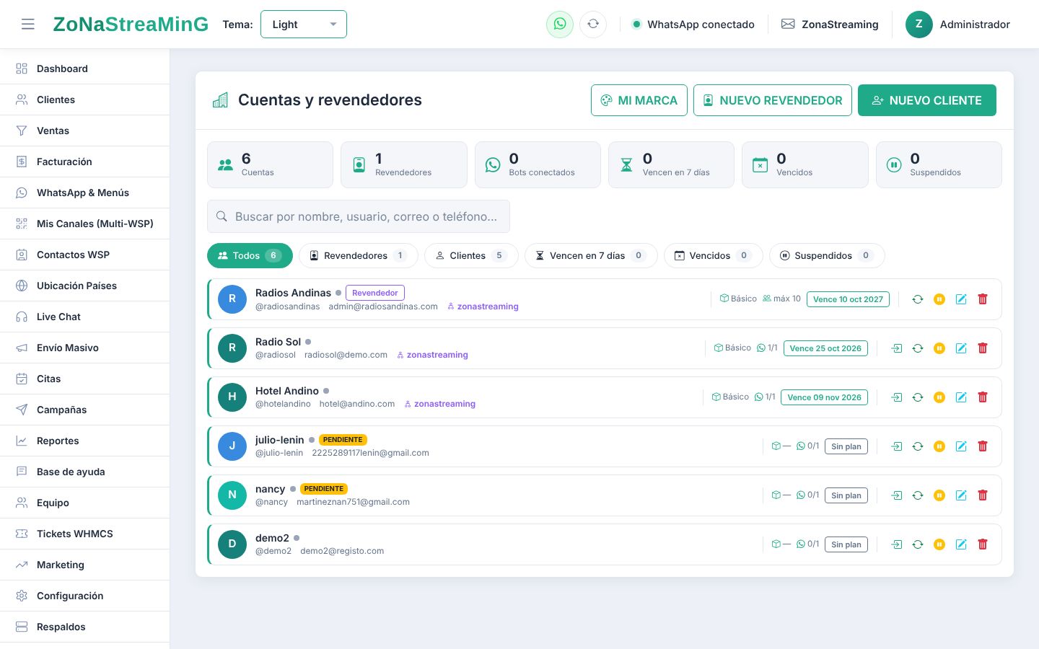Click the renew icon for demo2
Viewport: 1039px width, 649px height.
pos(918,544)
